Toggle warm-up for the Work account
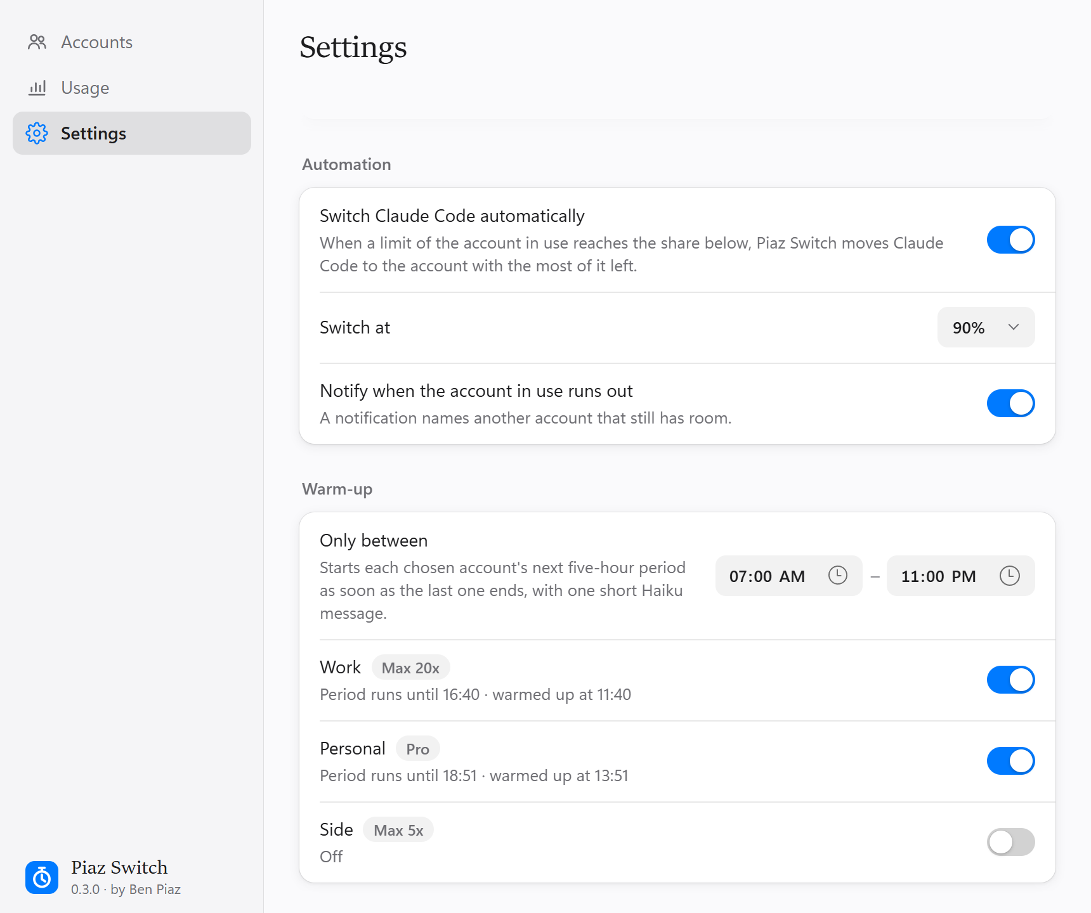The width and height of the screenshot is (1091, 913). 1011,680
